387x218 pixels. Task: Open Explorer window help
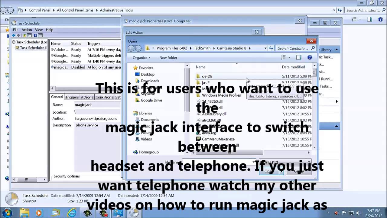pyautogui.click(x=381, y=19)
